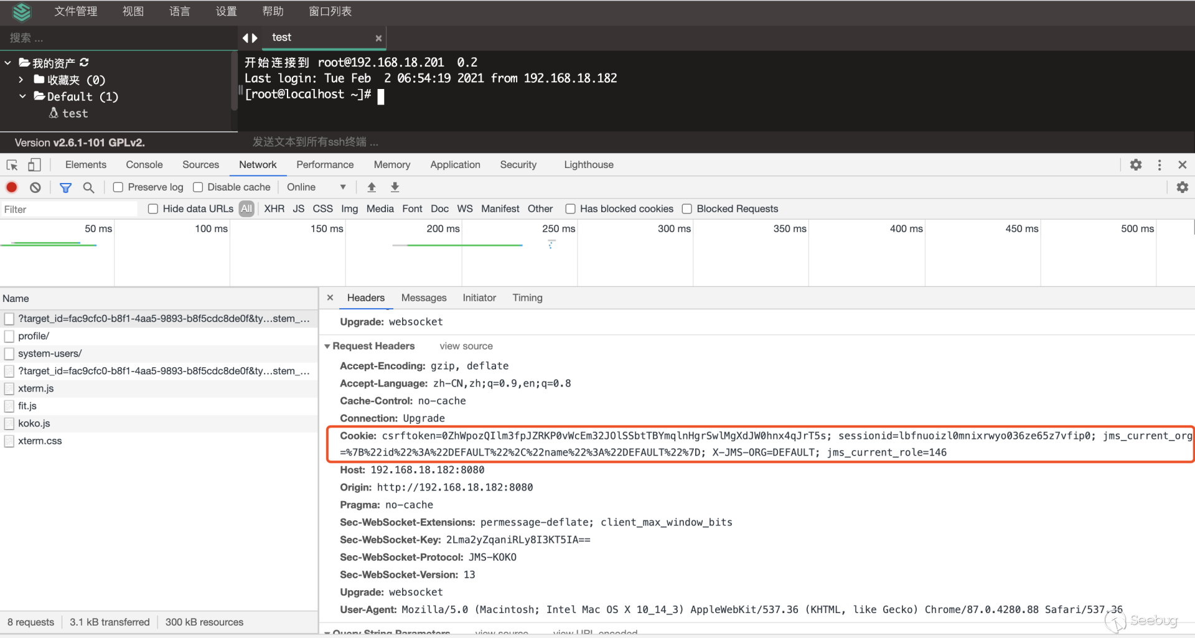This screenshot has height=638, width=1195.
Task: Click view source link beside Request Headers
Action: tap(466, 346)
